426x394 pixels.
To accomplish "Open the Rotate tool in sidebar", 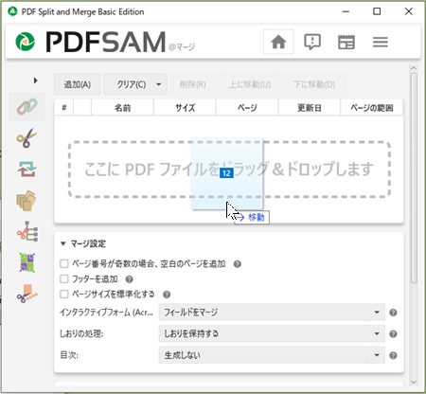I will (27, 169).
